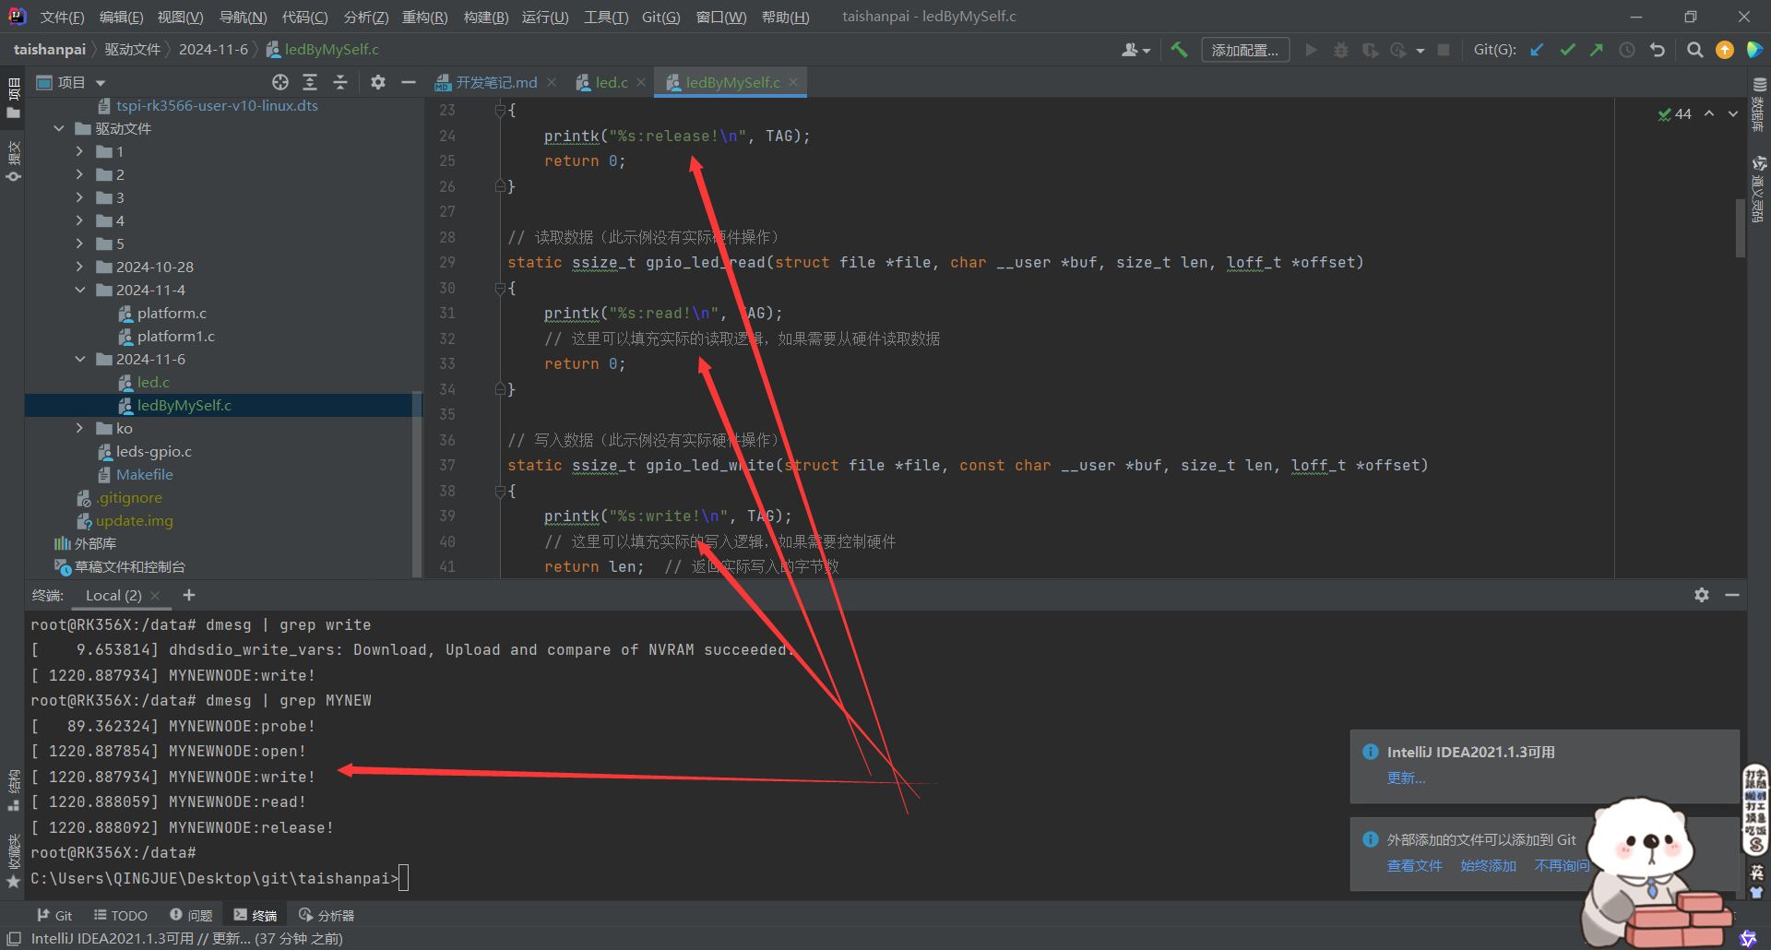Screen dimensions: 1771x950
Task: Click the green hammer Build Project icon
Action: 1179,50
